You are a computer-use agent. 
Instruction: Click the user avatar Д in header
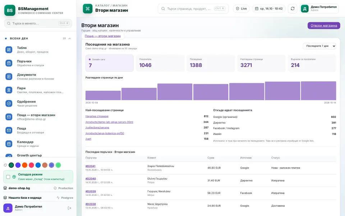(x=304, y=9)
